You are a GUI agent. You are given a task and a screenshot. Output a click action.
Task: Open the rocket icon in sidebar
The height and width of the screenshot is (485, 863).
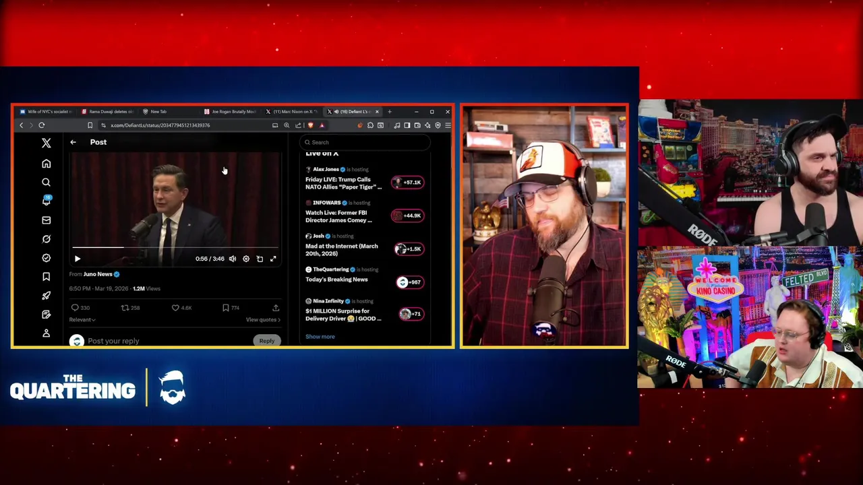point(46,296)
